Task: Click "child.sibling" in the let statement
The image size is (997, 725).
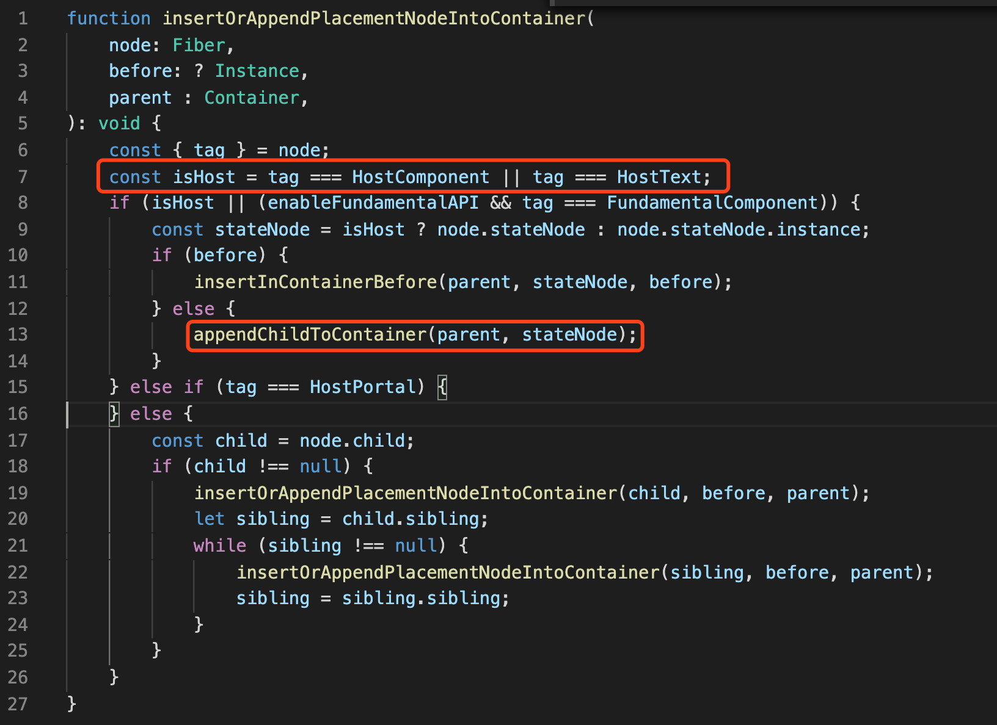Action: tap(411, 519)
